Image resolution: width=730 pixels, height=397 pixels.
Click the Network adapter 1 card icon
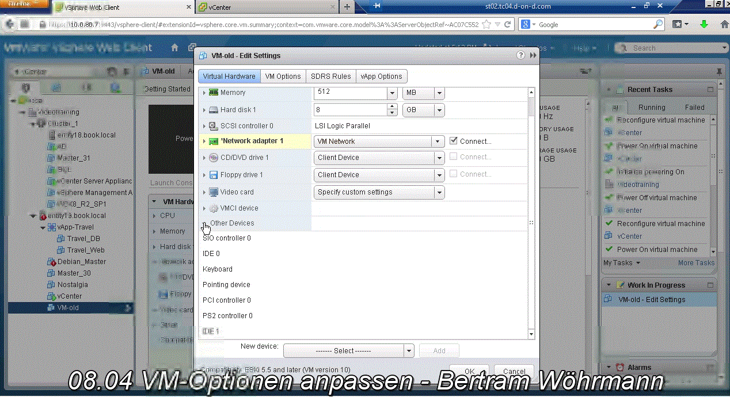(x=213, y=141)
